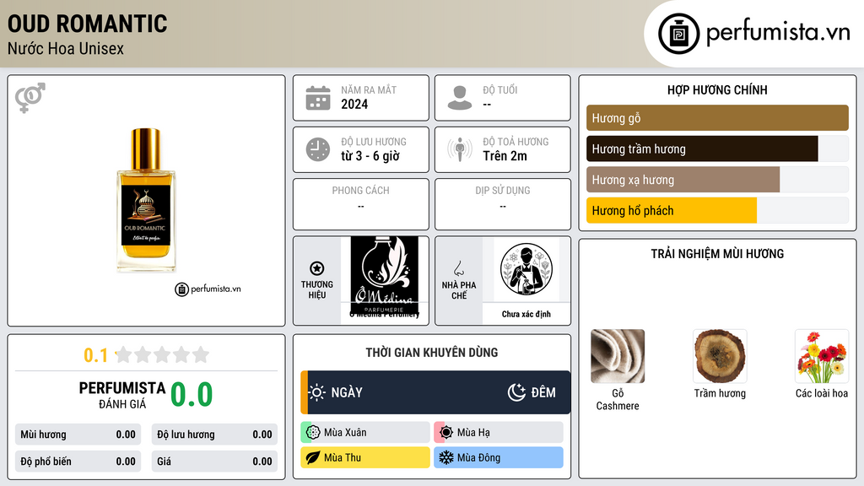Select the Mùa Đông season chip

pyautogui.click(x=499, y=457)
